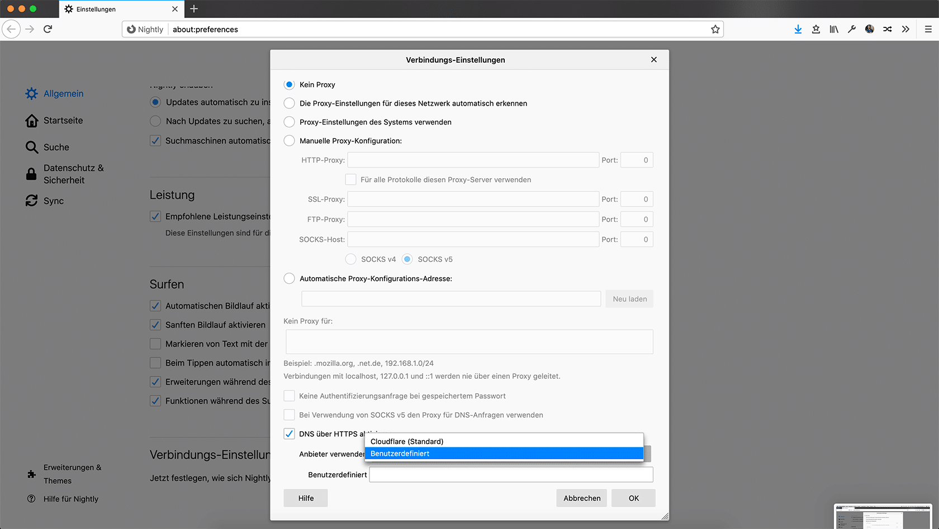Open the overflow menu double-chevron icon
939x529 pixels.
(x=905, y=29)
